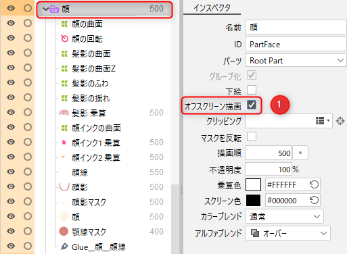Screen dimensions: 347x254
Task: Hide the 顔の曲面 row with eye icon
Action: pyautogui.click(x=11, y=23)
